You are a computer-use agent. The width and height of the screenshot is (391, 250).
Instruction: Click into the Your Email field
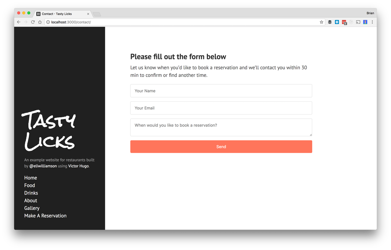click(x=221, y=108)
